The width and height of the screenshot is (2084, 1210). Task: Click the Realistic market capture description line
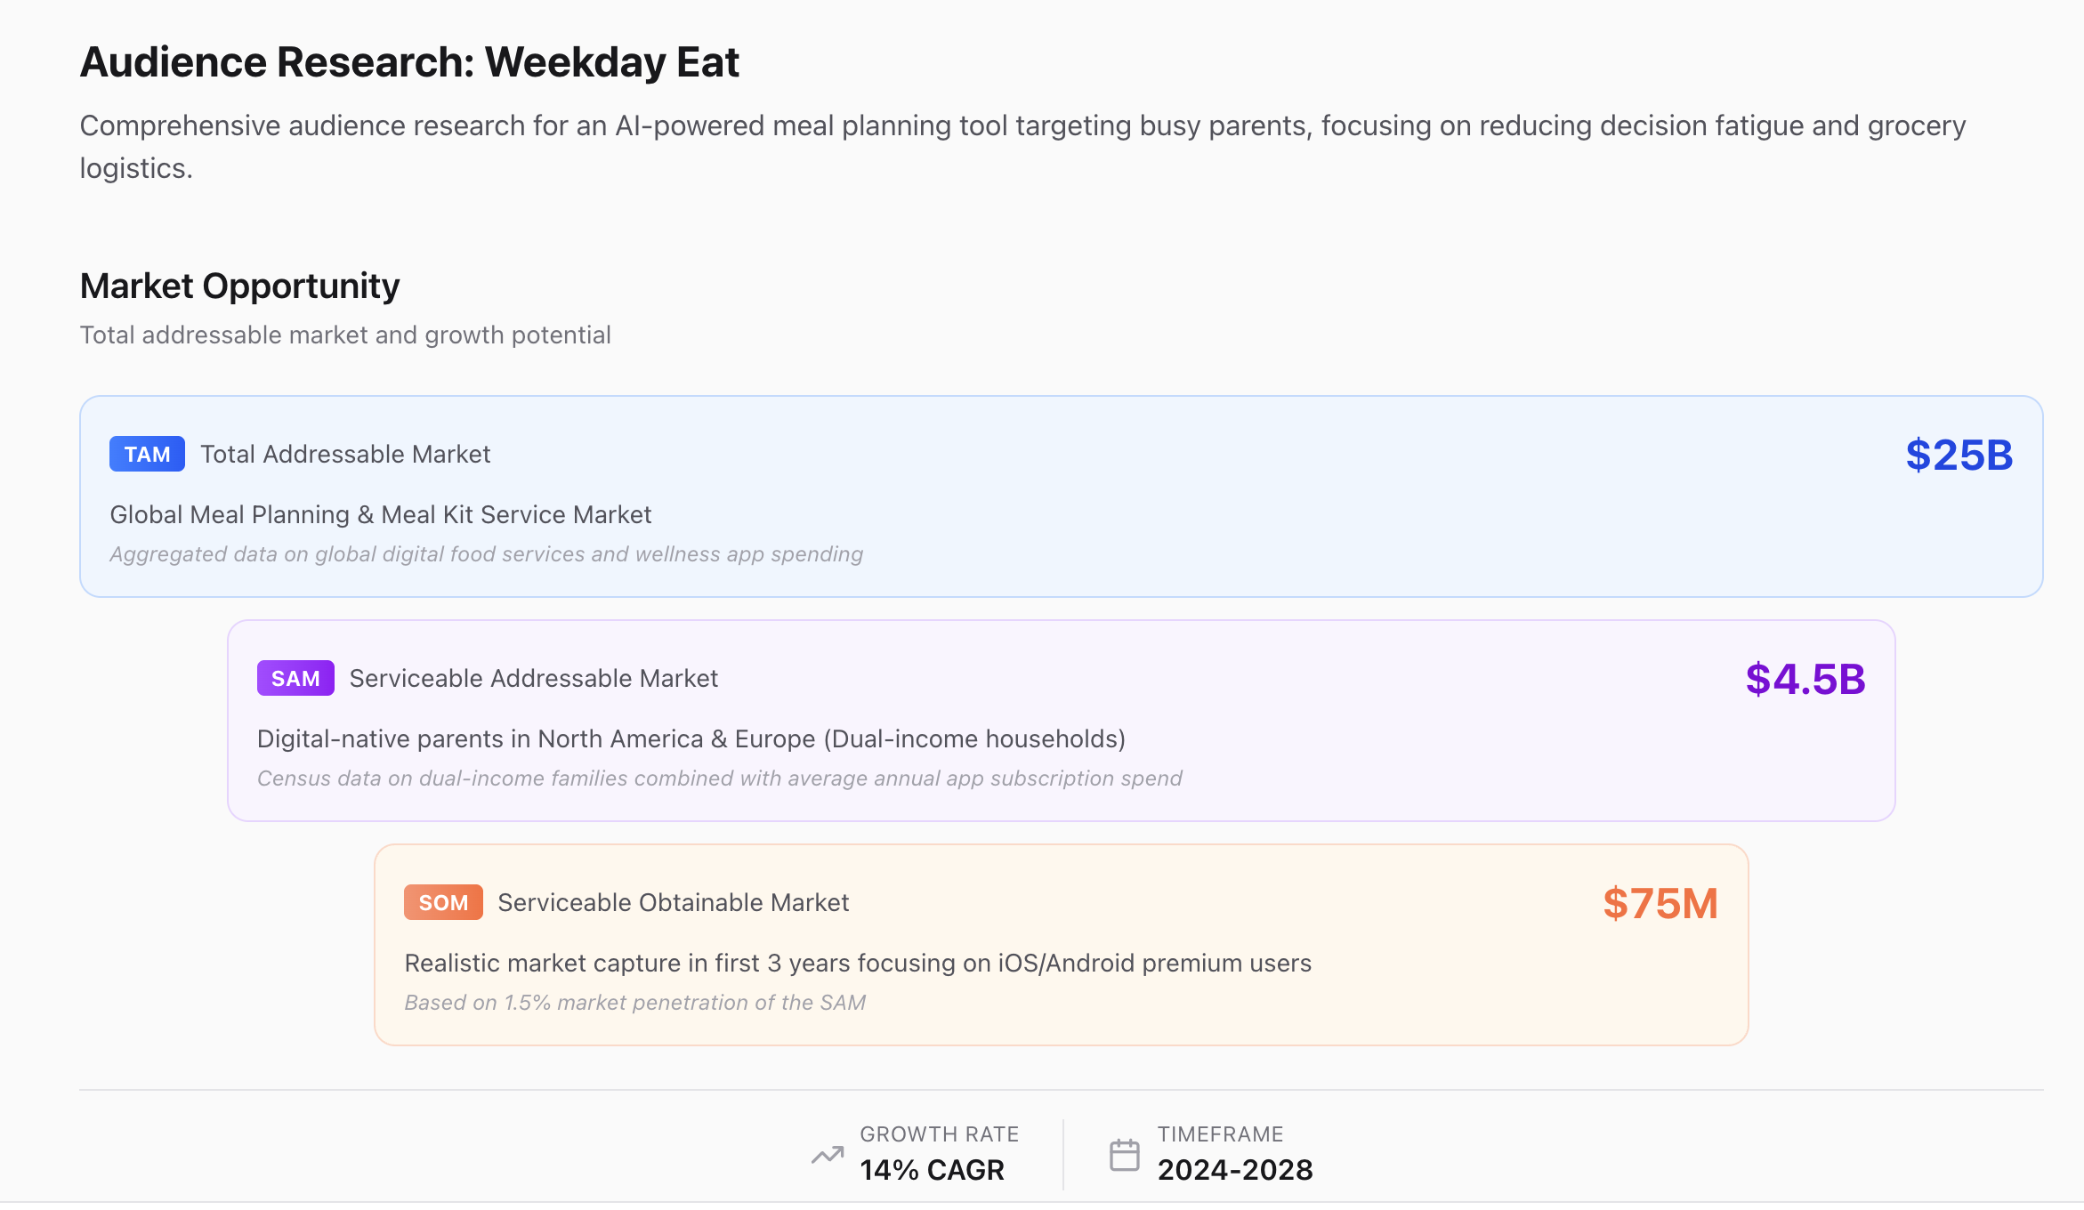click(x=857, y=963)
